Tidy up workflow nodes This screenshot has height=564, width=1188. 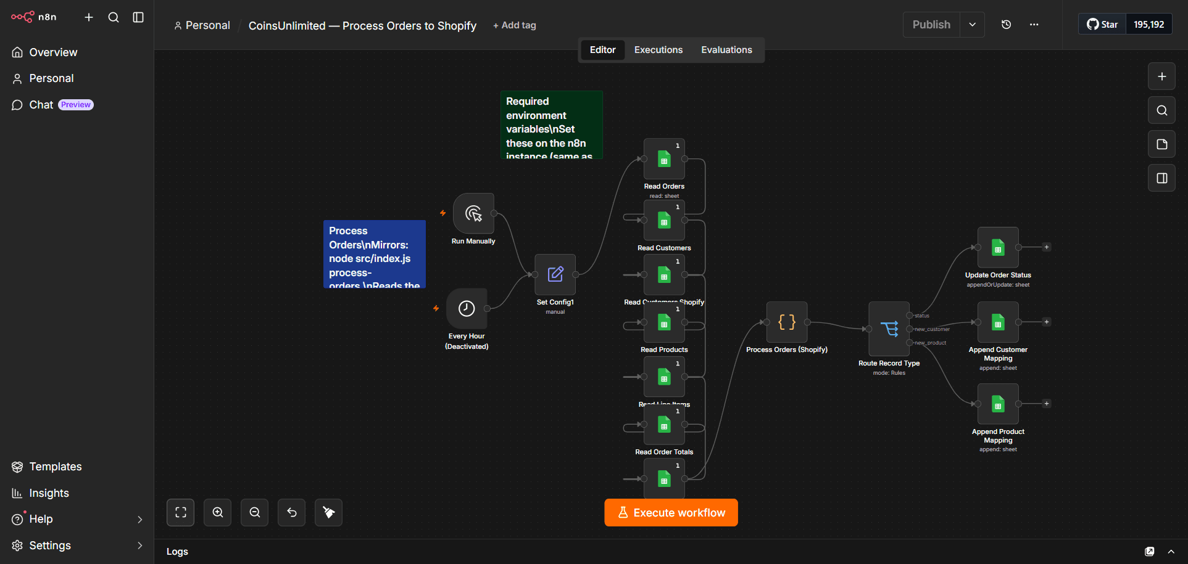pyautogui.click(x=328, y=512)
